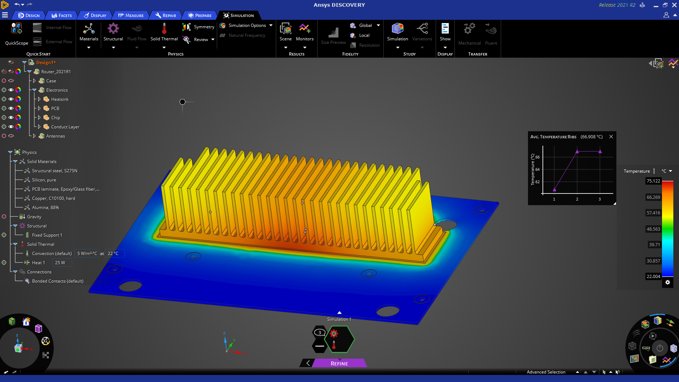
Task: Click the Refine stage button
Action: [x=339, y=364]
